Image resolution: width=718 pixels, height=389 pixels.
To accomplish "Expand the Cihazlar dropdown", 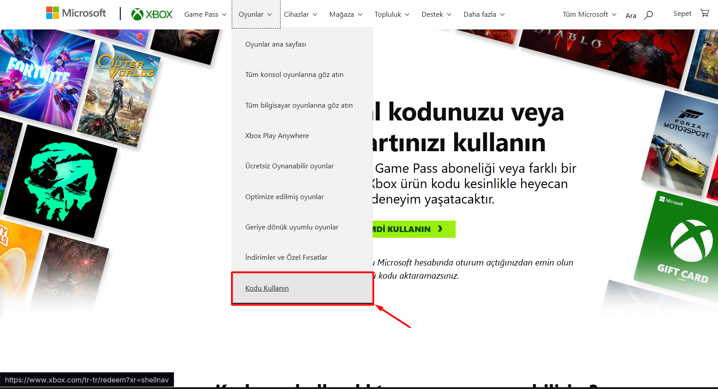I will [x=300, y=15].
